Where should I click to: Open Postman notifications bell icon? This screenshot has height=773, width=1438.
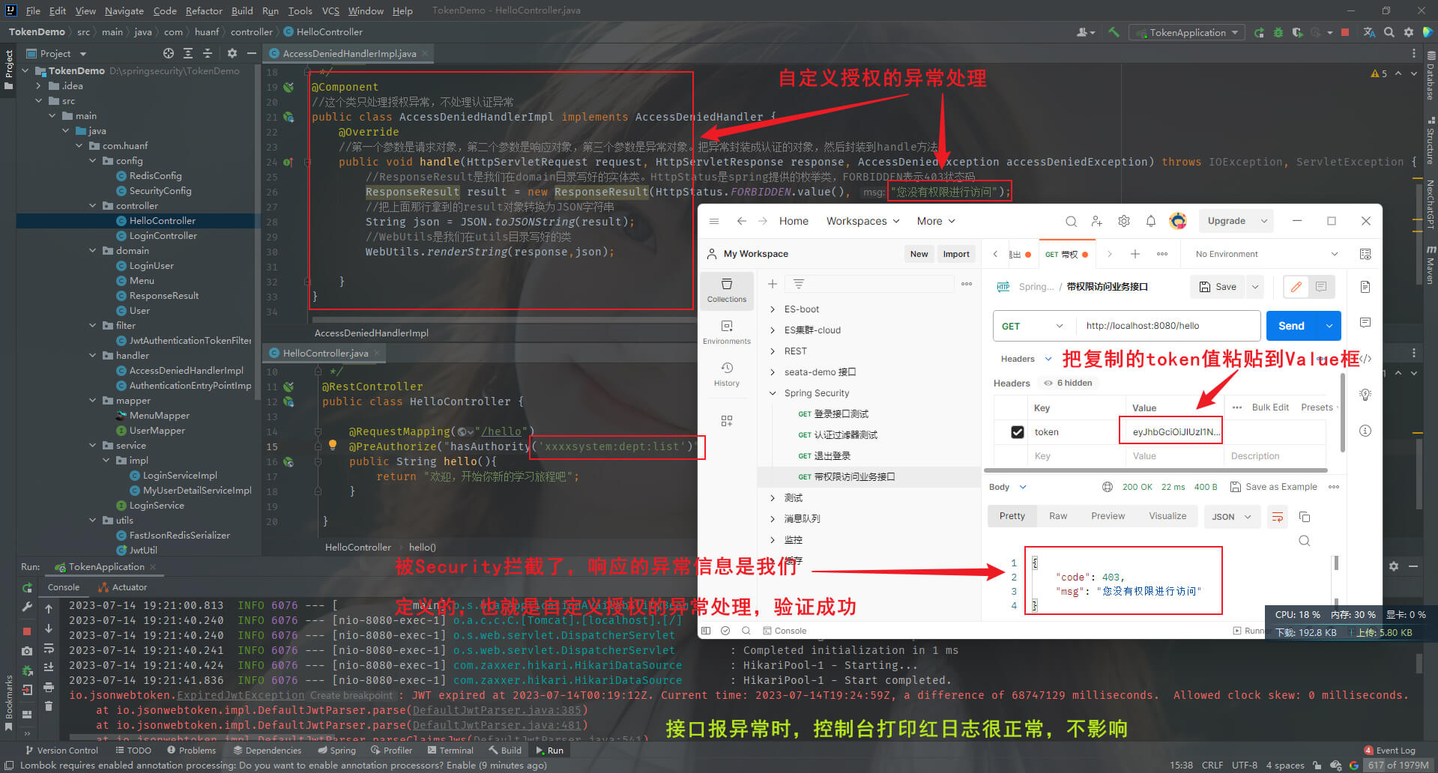(x=1151, y=221)
